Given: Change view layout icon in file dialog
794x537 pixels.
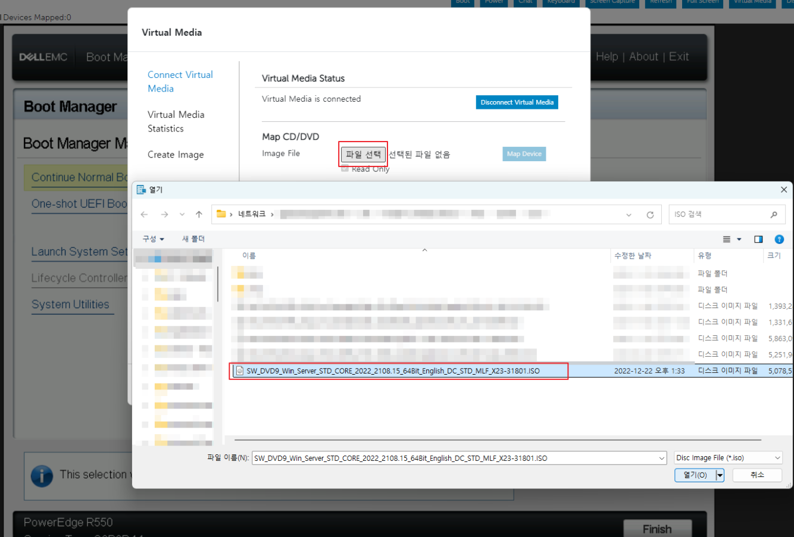Looking at the screenshot, I should coord(727,239).
